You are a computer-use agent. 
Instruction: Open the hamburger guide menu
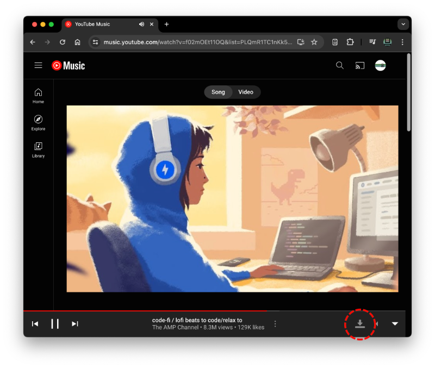[38, 65]
